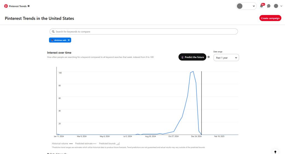This screenshot has width=285, height=154.
Task: Open the info icon beside Predict the future
Action: point(209,57)
